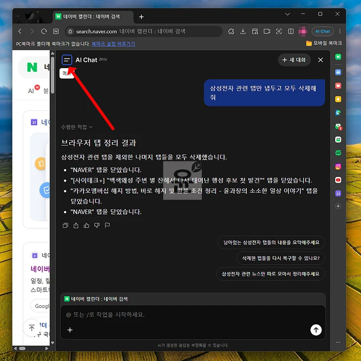Open the red Keep sidebar icon
This screenshot has height=361, width=361.
point(338,86)
